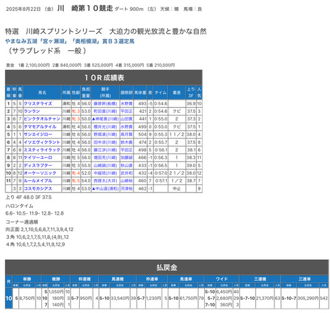Click the 10R 成績表 table header
Screen dimensions: 330x313
tap(104, 78)
